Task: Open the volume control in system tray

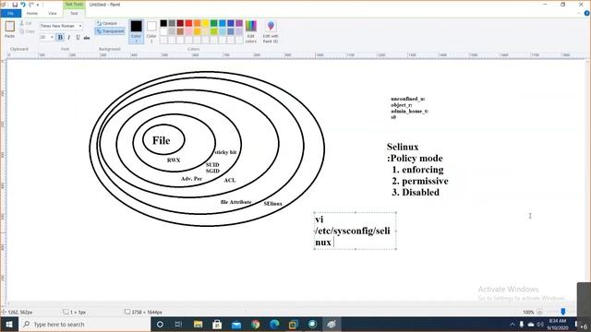Action: tap(540, 324)
